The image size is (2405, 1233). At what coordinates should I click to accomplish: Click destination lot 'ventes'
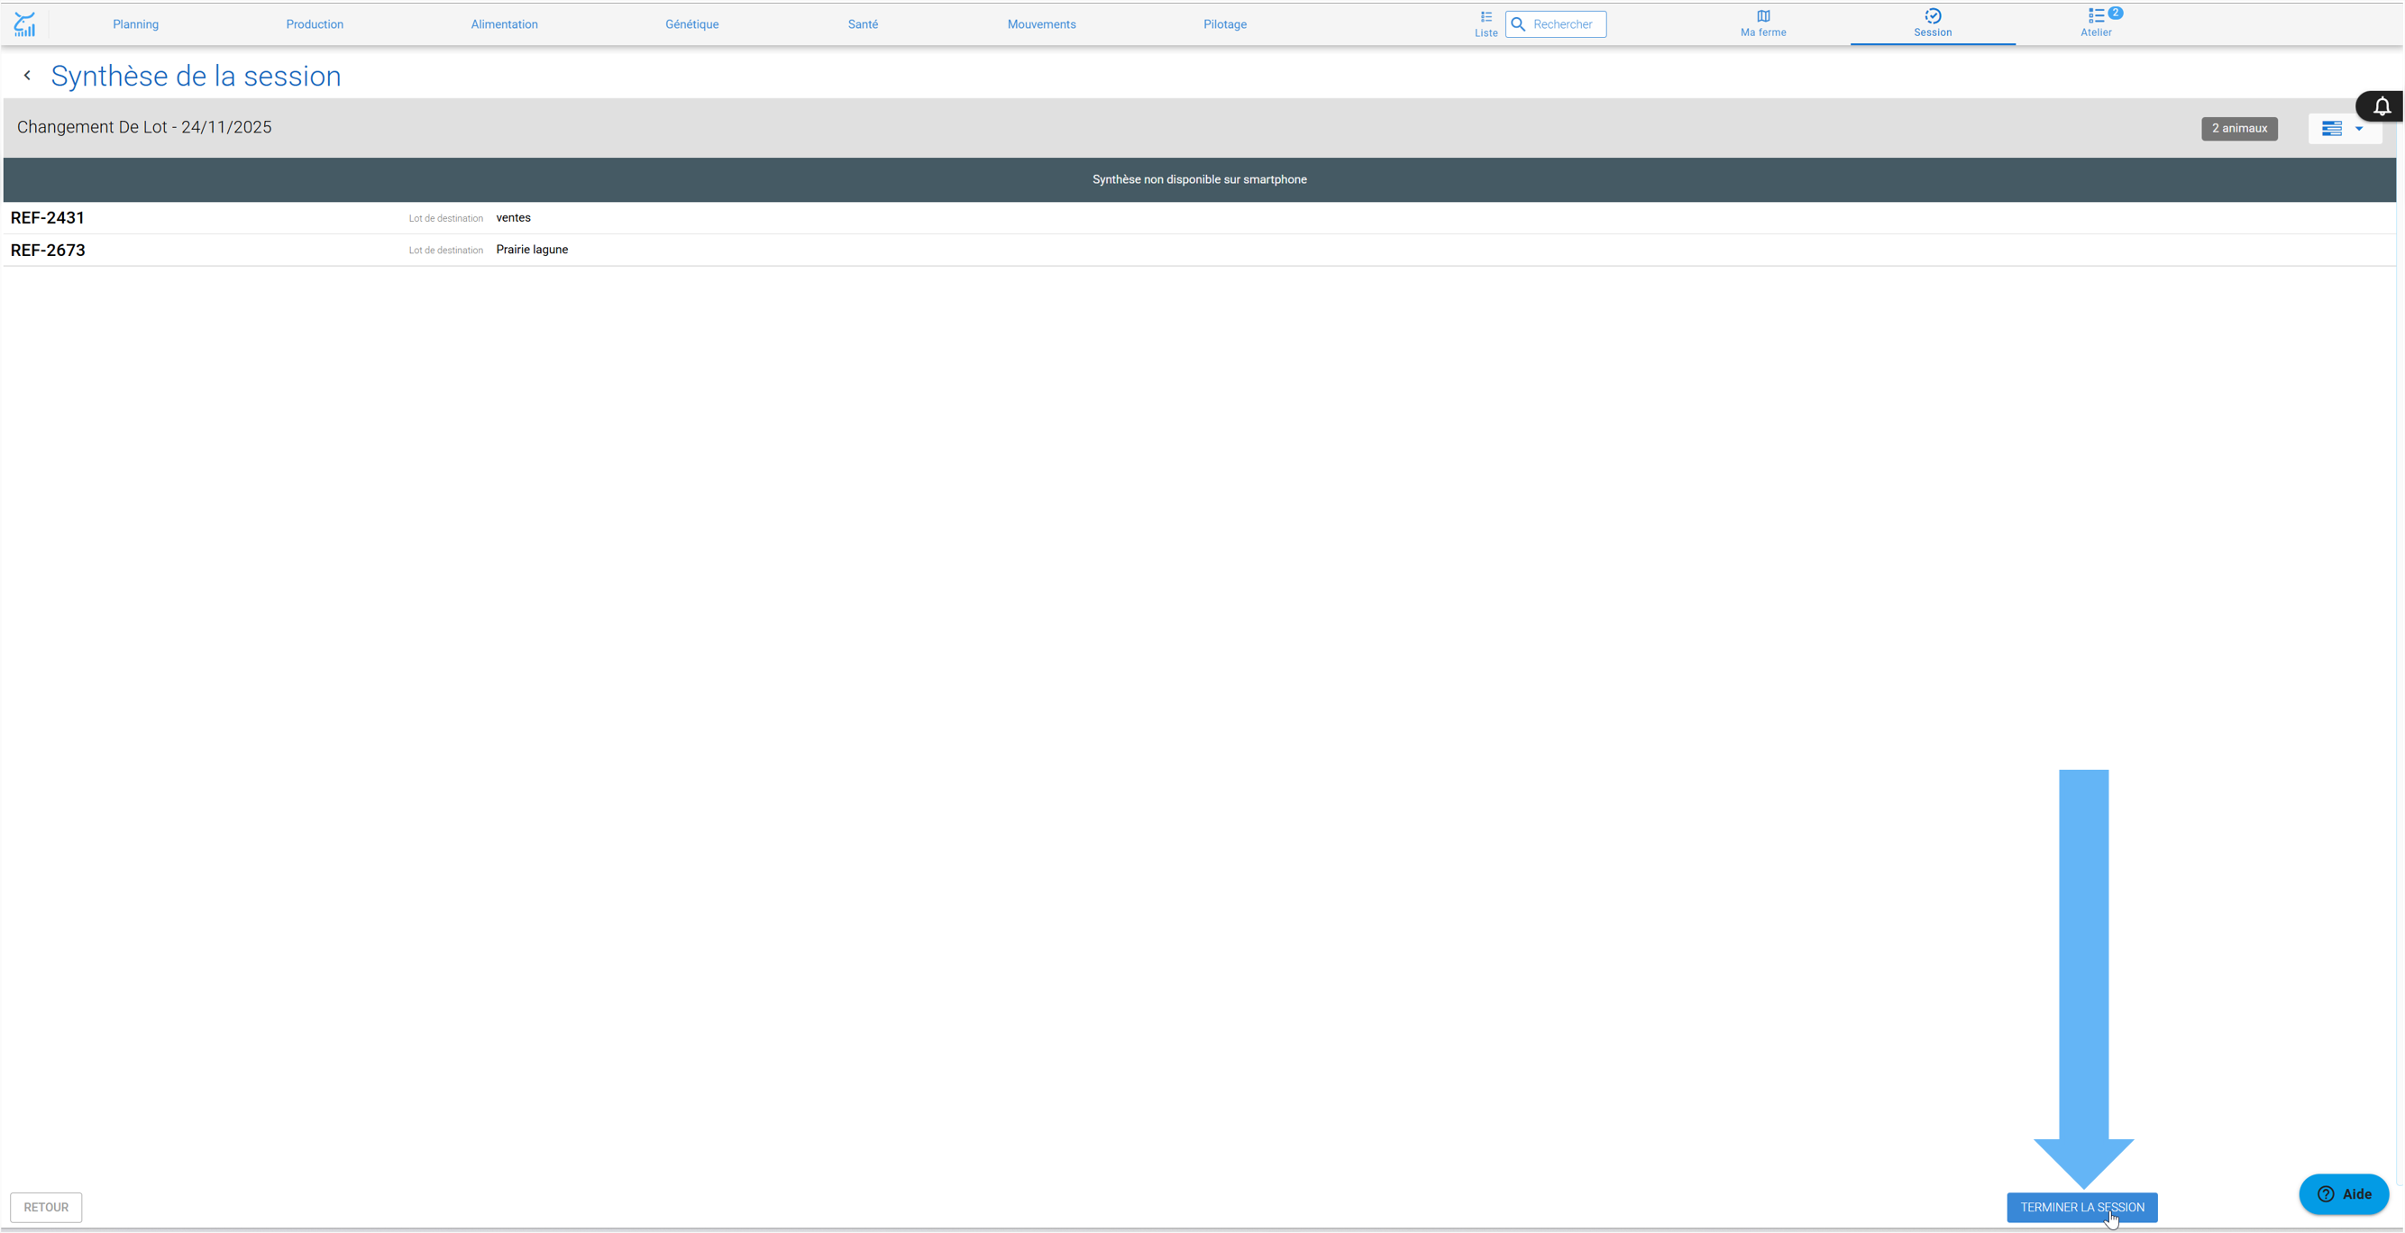point(514,217)
